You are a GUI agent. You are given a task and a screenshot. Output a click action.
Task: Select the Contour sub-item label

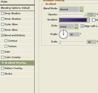point(13,41)
